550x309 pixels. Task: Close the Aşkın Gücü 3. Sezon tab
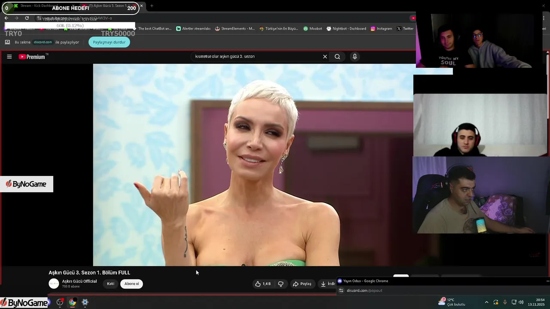pyautogui.click(x=141, y=6)
